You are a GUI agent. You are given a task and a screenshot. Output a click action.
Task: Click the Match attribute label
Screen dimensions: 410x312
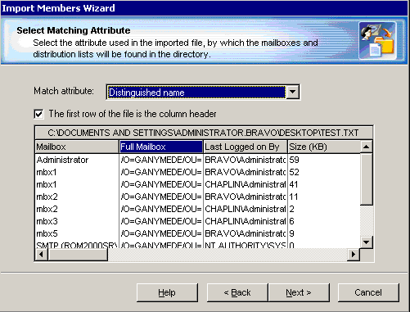tap(64, 91)
